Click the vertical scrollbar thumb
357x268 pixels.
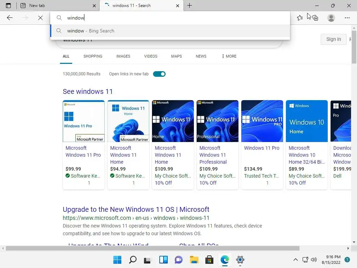tap(354, 47)
